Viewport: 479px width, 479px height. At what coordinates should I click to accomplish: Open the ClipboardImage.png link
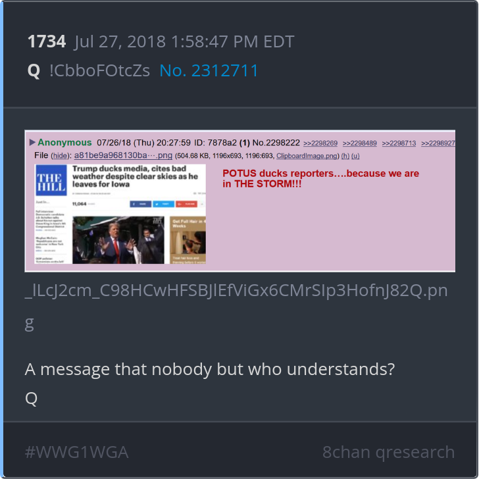click(x=307, y=156)
